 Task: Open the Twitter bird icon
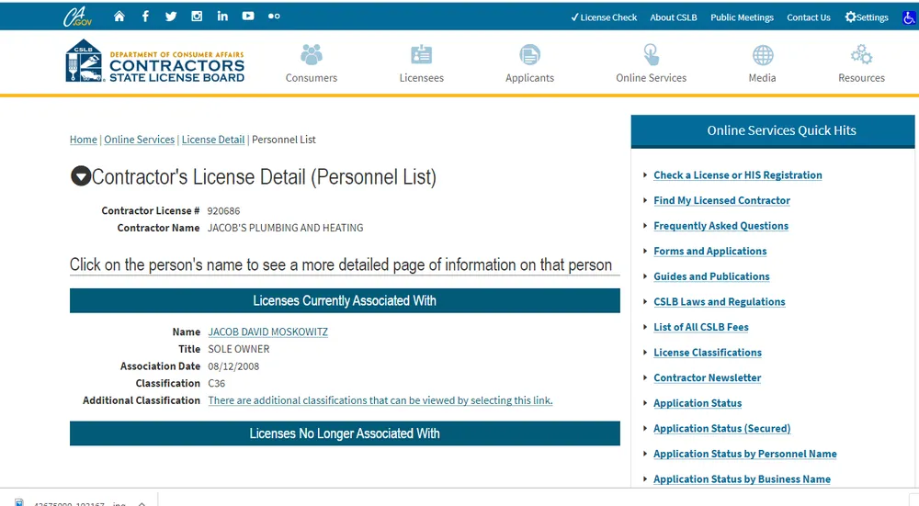coord(171,17)
